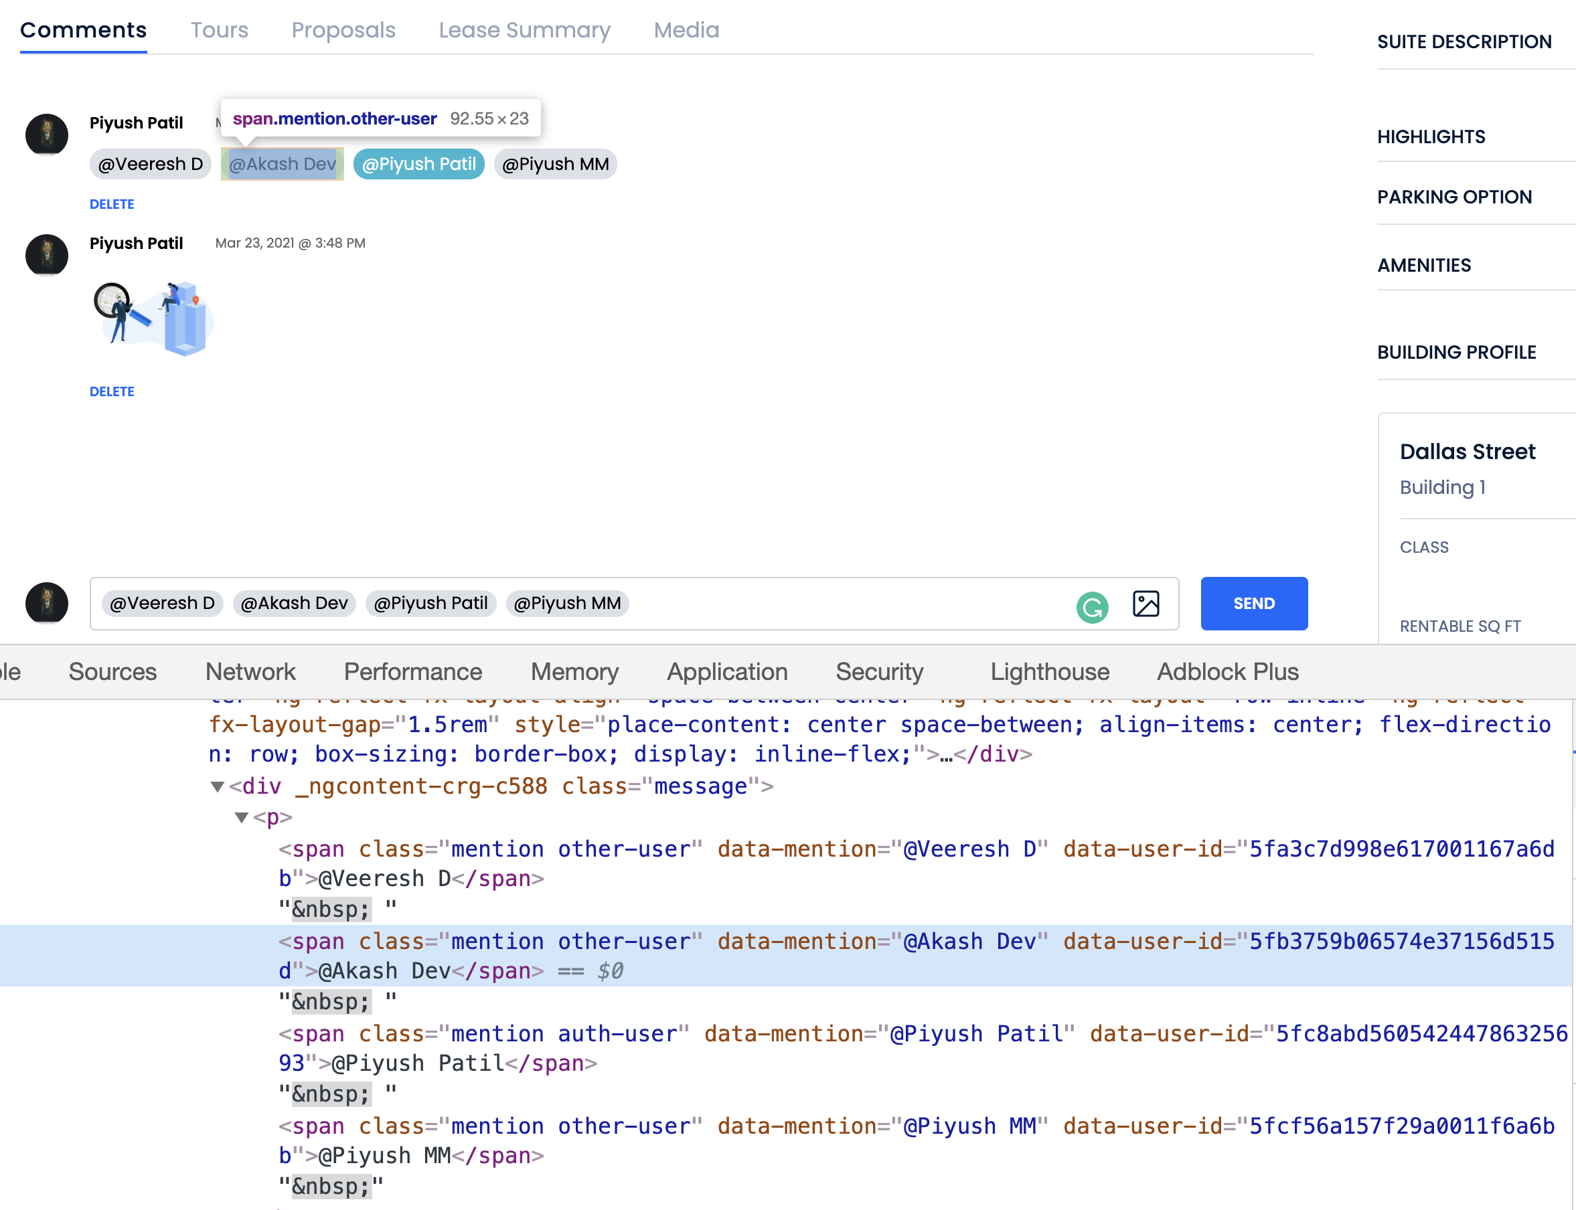Switch to DevTools Performance panel
The image size is (1576, 1210).
413,672
